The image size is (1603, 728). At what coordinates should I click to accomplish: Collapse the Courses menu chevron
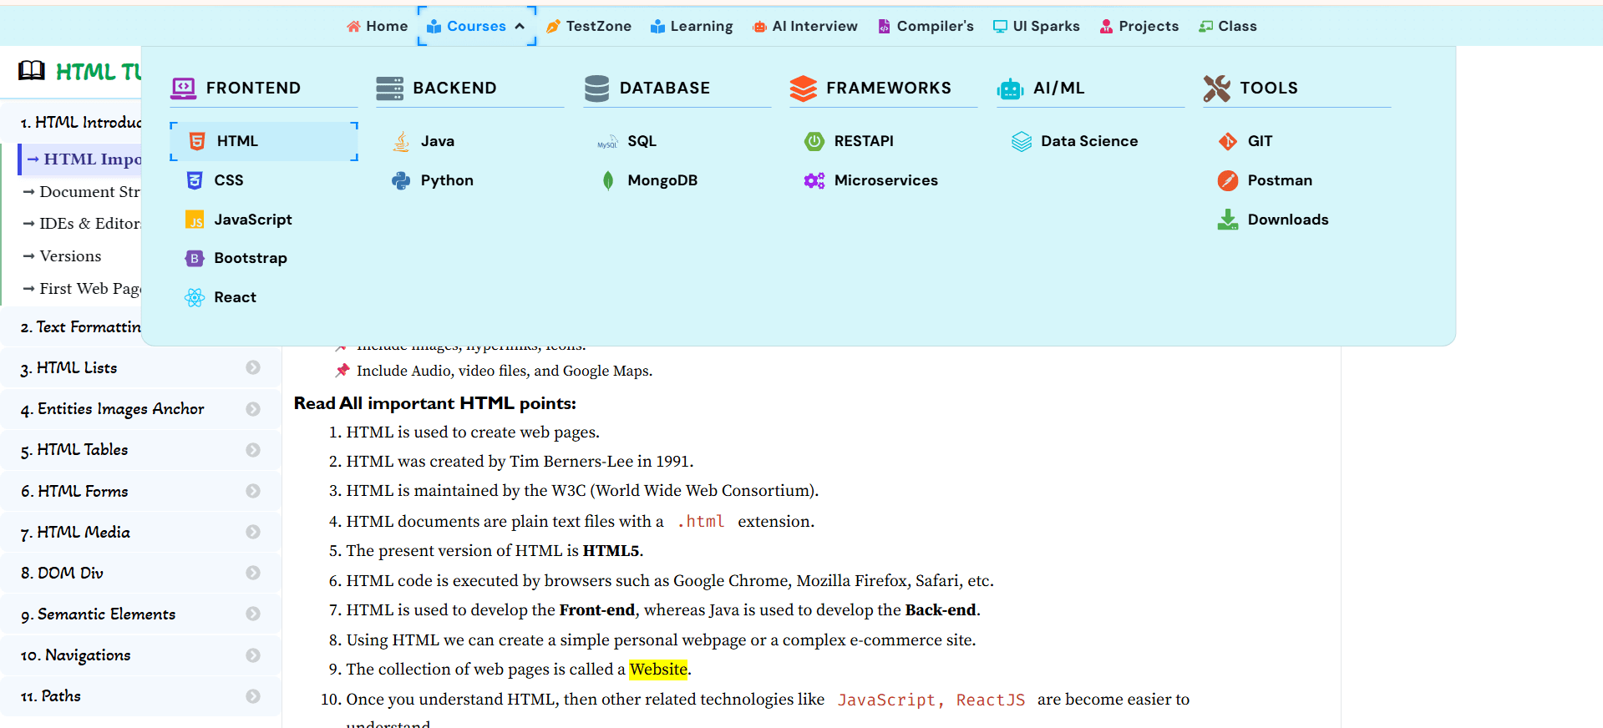point(520,26)
